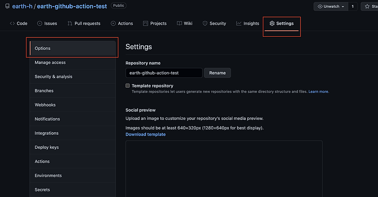378x197 pixels.
Task: Expand the Unwatch dropdown arrow
Action: pyautogui.click(x=343, y=7)
